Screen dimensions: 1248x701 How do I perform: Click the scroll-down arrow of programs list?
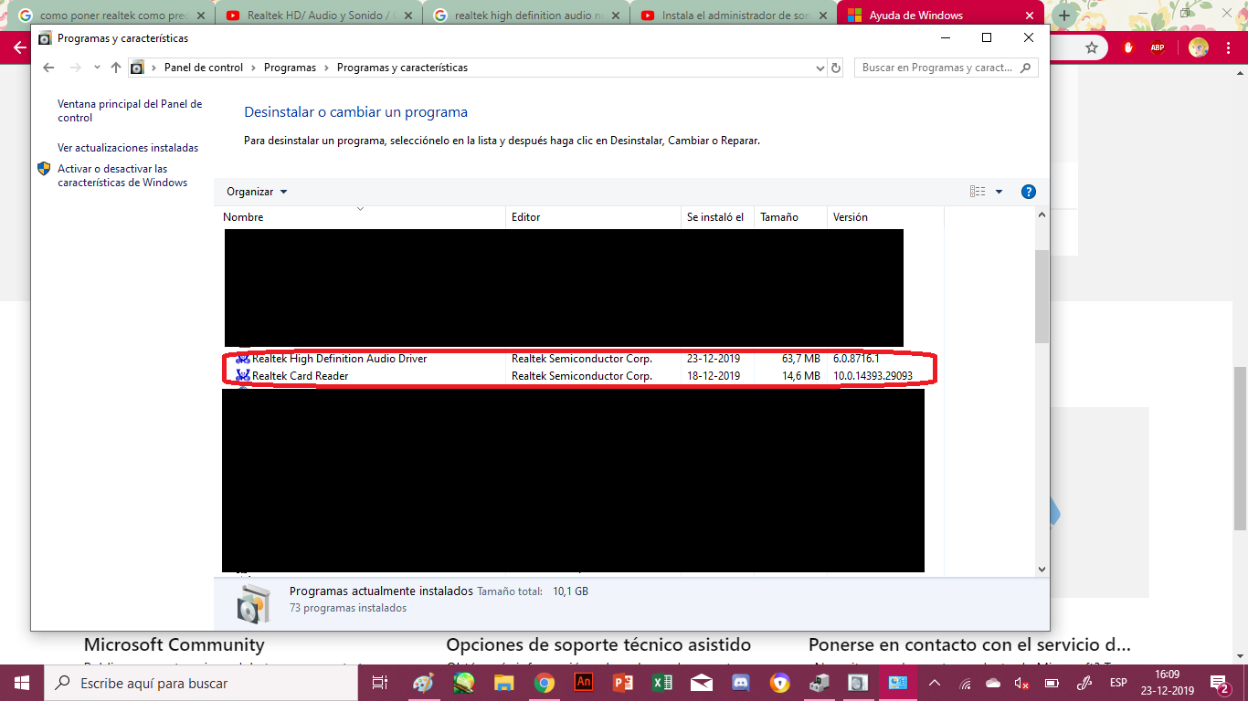point(1042,569)
